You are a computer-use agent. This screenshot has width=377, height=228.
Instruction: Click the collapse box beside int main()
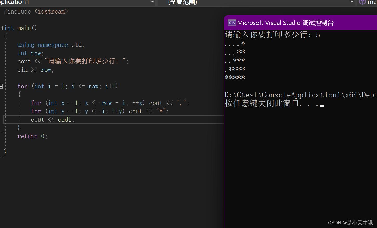click(1, 28)
